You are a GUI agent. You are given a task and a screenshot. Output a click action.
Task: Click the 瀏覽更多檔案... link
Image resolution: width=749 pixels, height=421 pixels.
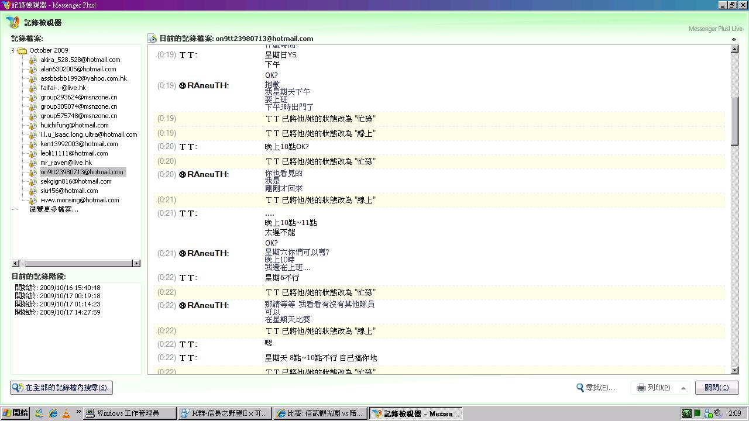[54, 209]
